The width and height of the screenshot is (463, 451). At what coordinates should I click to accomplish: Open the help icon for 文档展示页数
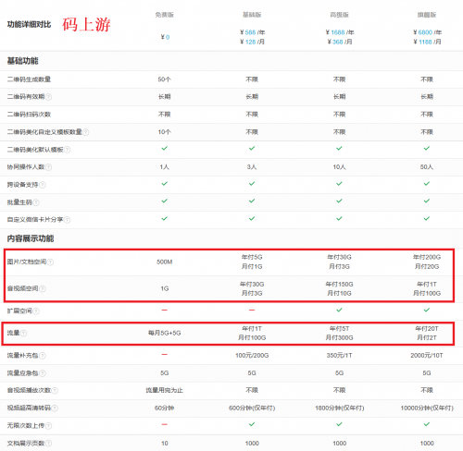pyautogui.click(x=48, y=444)
